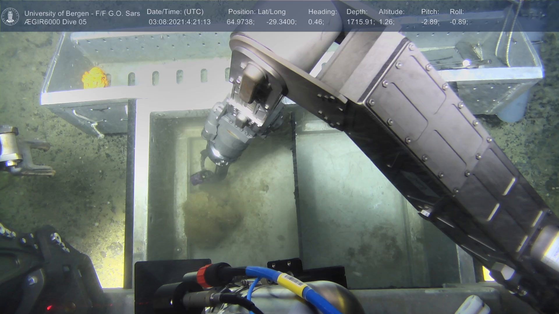This screenshot has height=314, width=559.
Task: Click the Roll value -0.89
Action: [459, 22]
